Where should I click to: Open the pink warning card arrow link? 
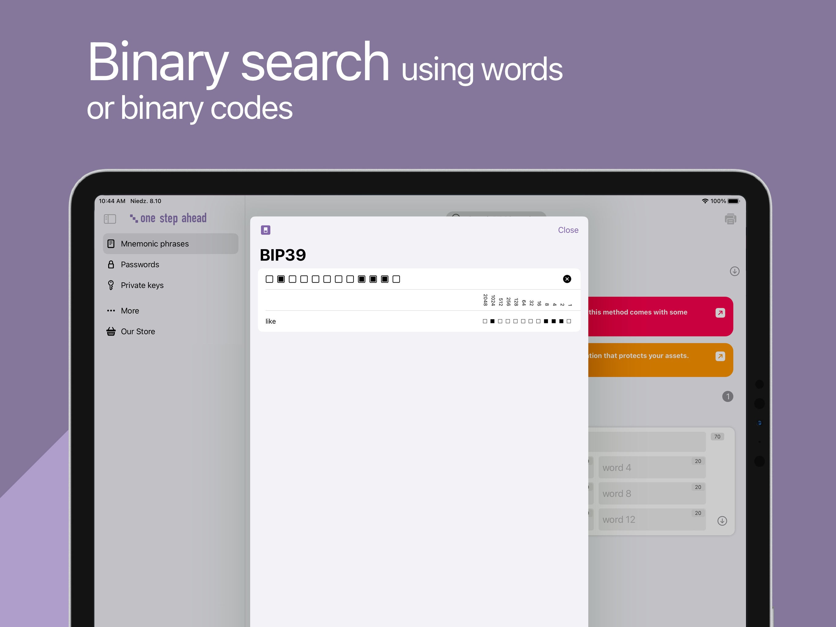tap(720, 313)
